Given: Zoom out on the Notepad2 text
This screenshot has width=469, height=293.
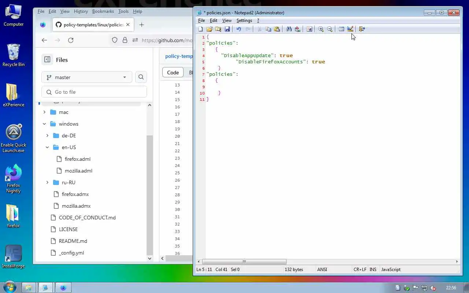Looking at the screenshot, I should pyautogui.click(x=330, y=29).
